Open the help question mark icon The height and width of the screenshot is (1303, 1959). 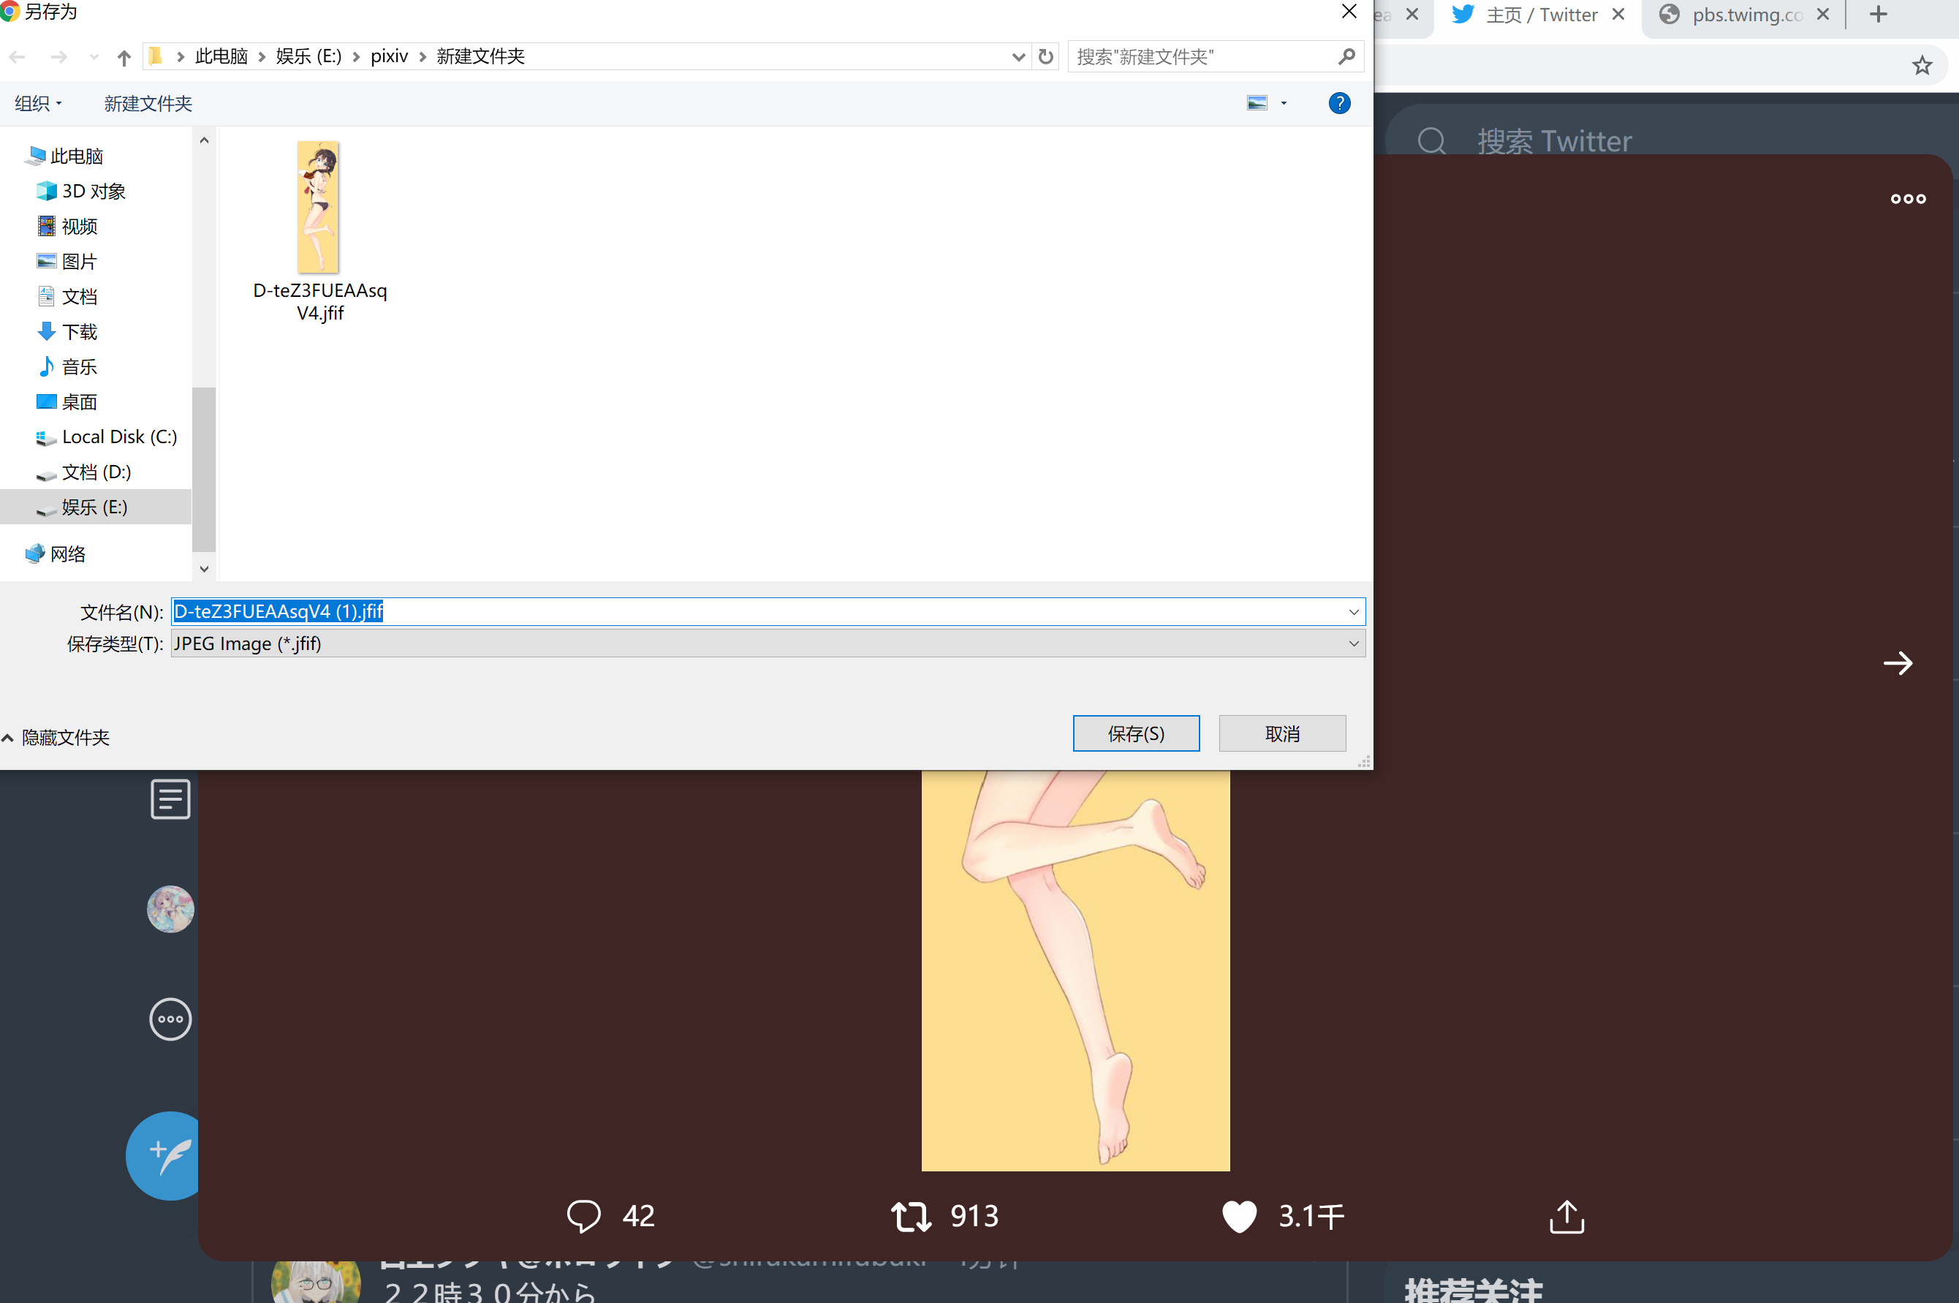pos(1339,103)
